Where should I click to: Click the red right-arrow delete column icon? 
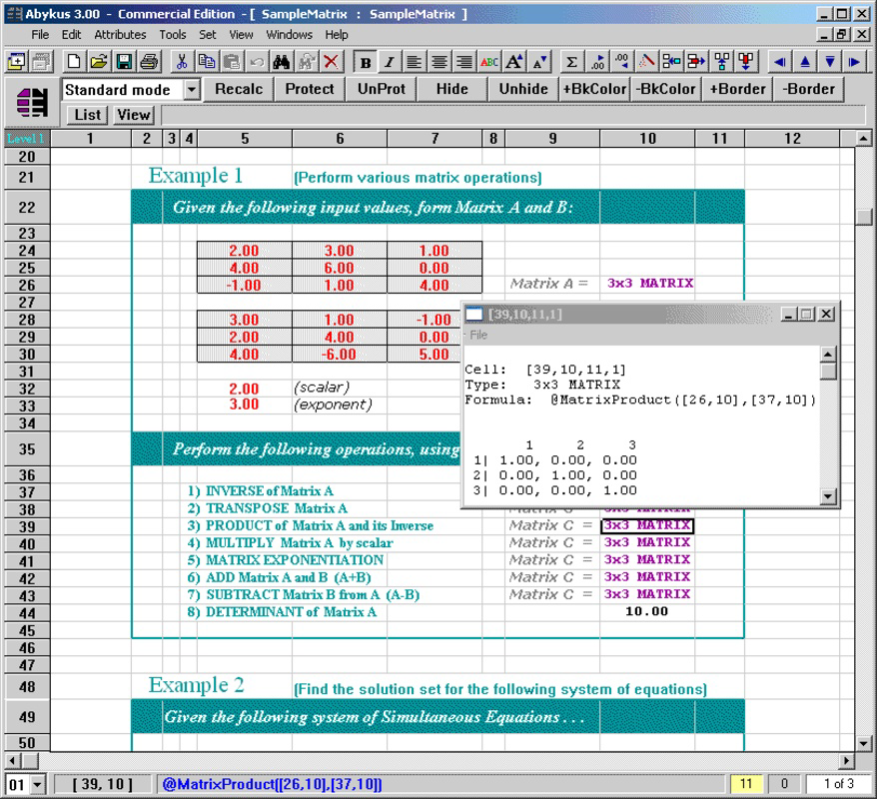coord(696,62)
